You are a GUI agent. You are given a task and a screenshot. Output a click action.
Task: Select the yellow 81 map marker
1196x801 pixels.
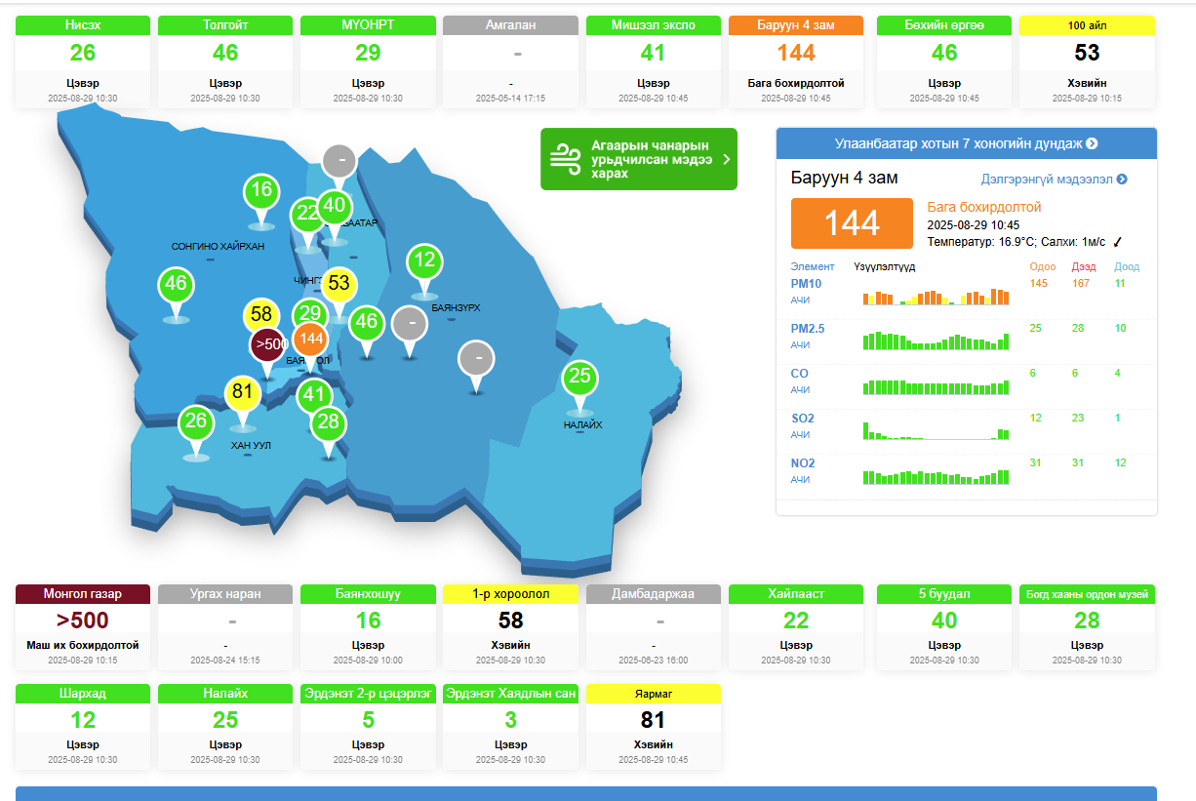click(x=243, y=393)
